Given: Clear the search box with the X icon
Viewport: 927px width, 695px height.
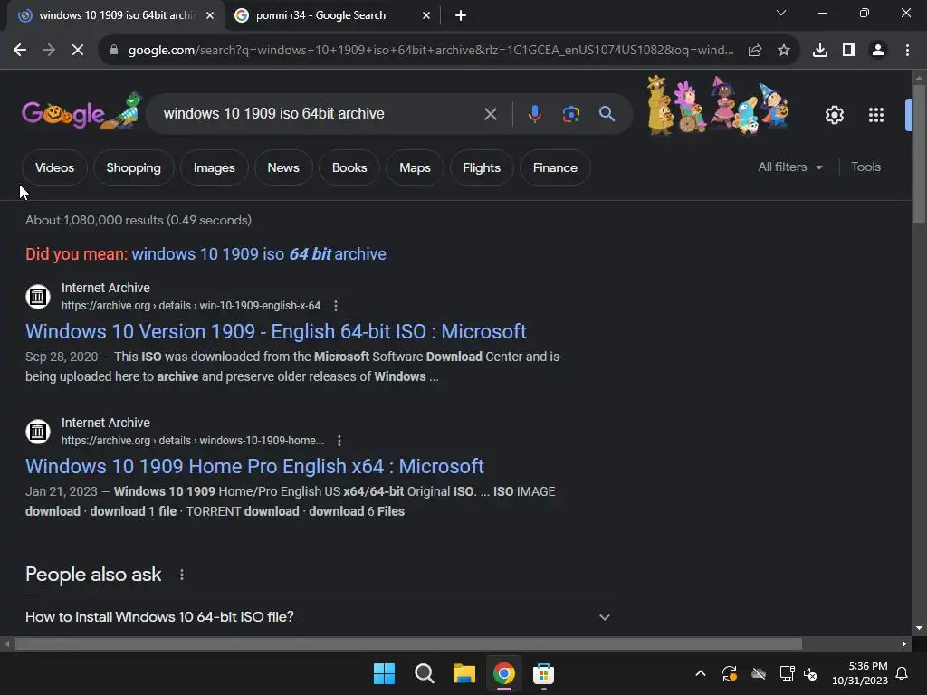Looking at the screenshot, I should 490,114.
